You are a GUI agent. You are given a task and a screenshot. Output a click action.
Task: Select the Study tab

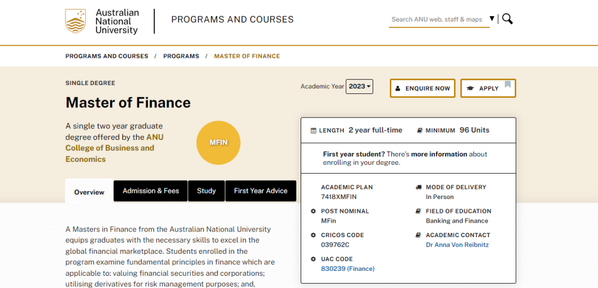pyautogui.click(x=207, y=191)
